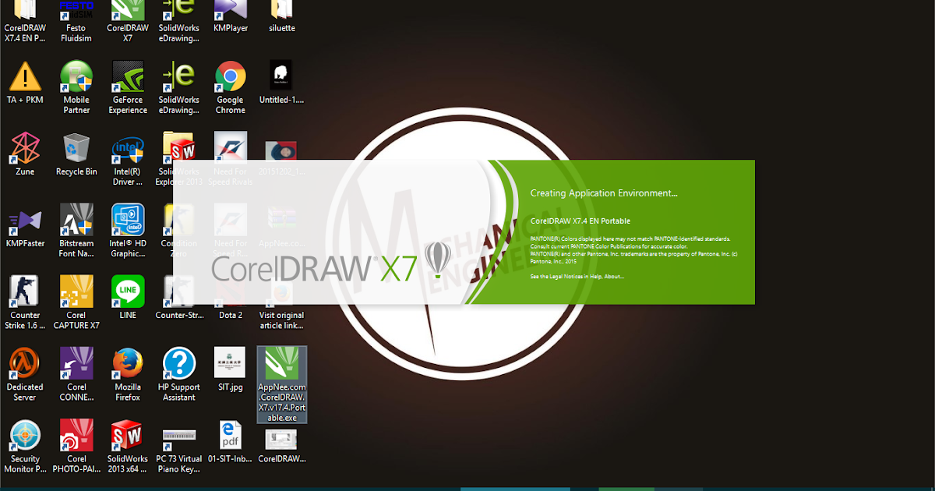Select AppNee.com.CorelDRAW.X7.v17.4.Portable.exe file
Image resolution: width=935 pixels, height=491 pixels.
click(281, 385)
